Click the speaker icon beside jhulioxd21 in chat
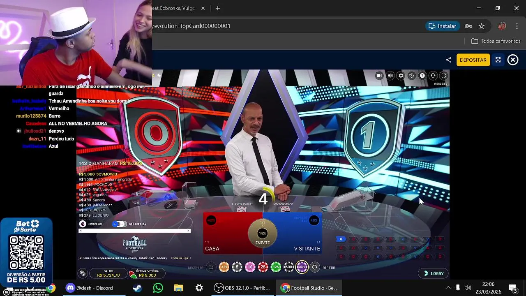Screen dimensions: 526x296 point(18,131)
